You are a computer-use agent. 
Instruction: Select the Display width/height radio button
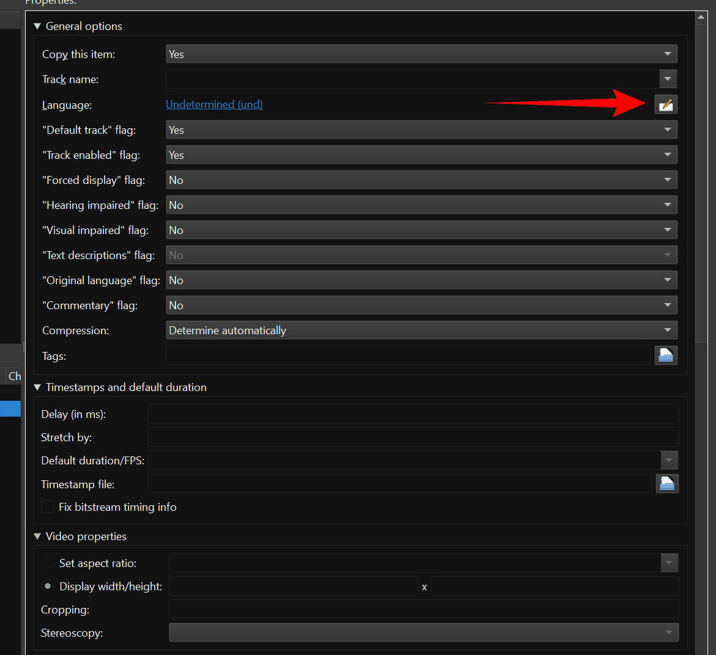(x=48, y=586)
